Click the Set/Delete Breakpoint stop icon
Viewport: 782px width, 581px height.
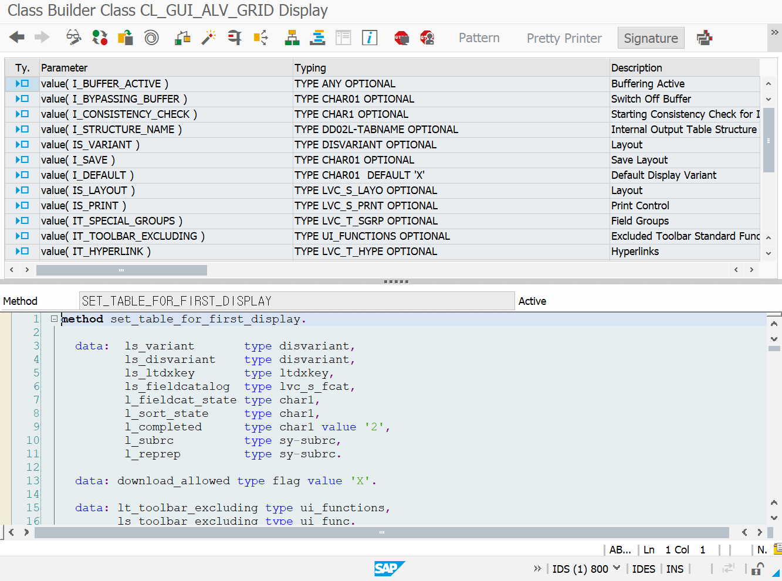402,38
